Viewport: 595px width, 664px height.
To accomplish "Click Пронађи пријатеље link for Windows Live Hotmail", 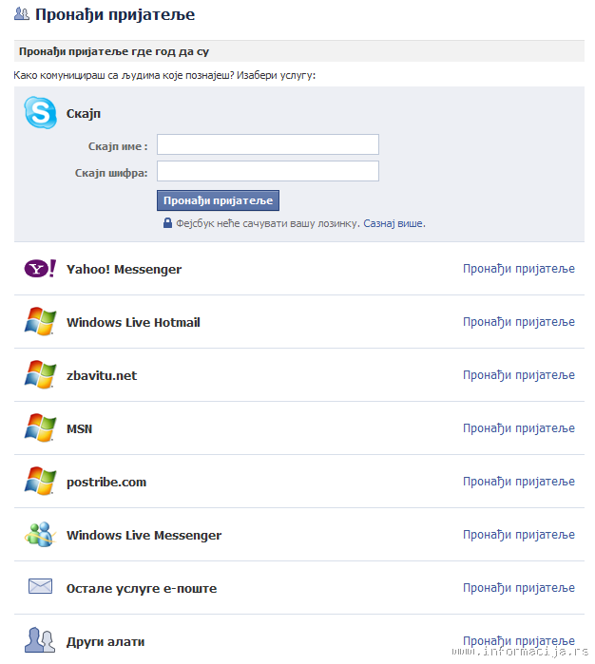I will click(x=519, y=322).
